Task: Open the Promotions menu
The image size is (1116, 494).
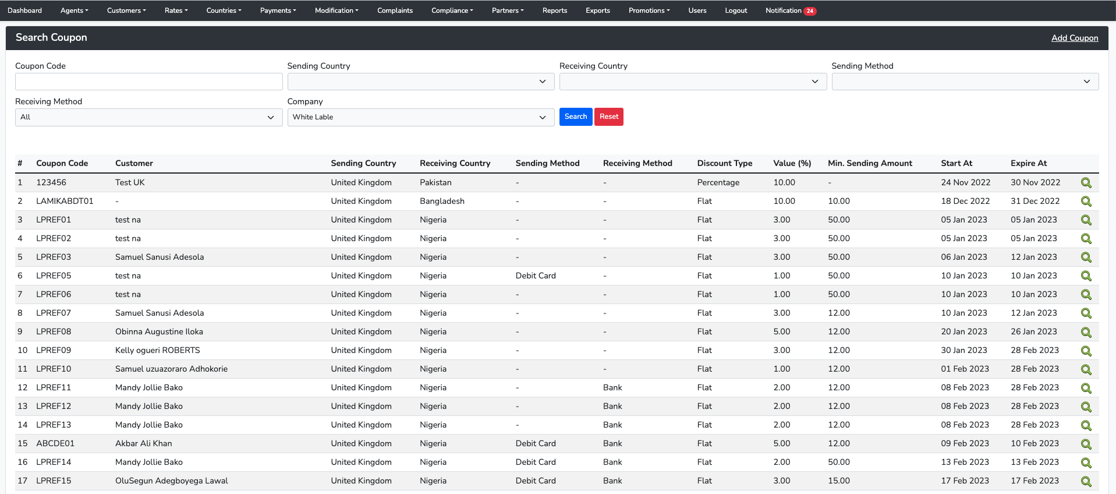Action: [x=649, y=10]
